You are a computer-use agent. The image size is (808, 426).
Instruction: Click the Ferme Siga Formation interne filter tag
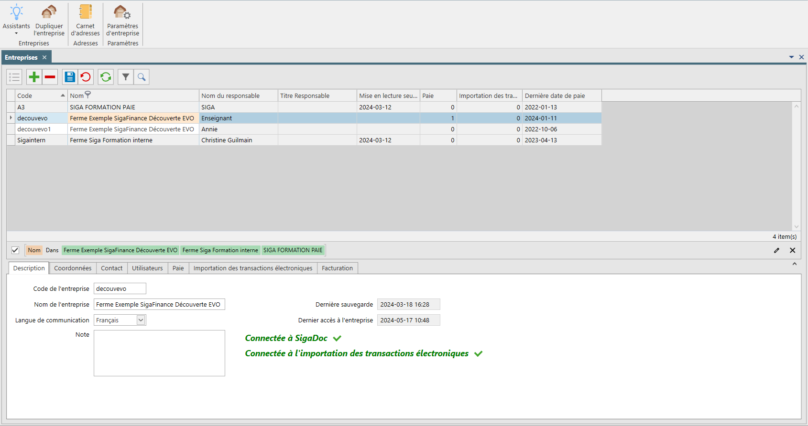click(220, 250)
